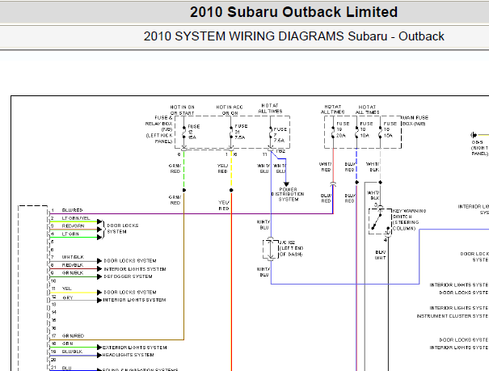Click the arrowhead before Headlights System
This screenshot has width=489, height=371.
click(x=99, y=355)
